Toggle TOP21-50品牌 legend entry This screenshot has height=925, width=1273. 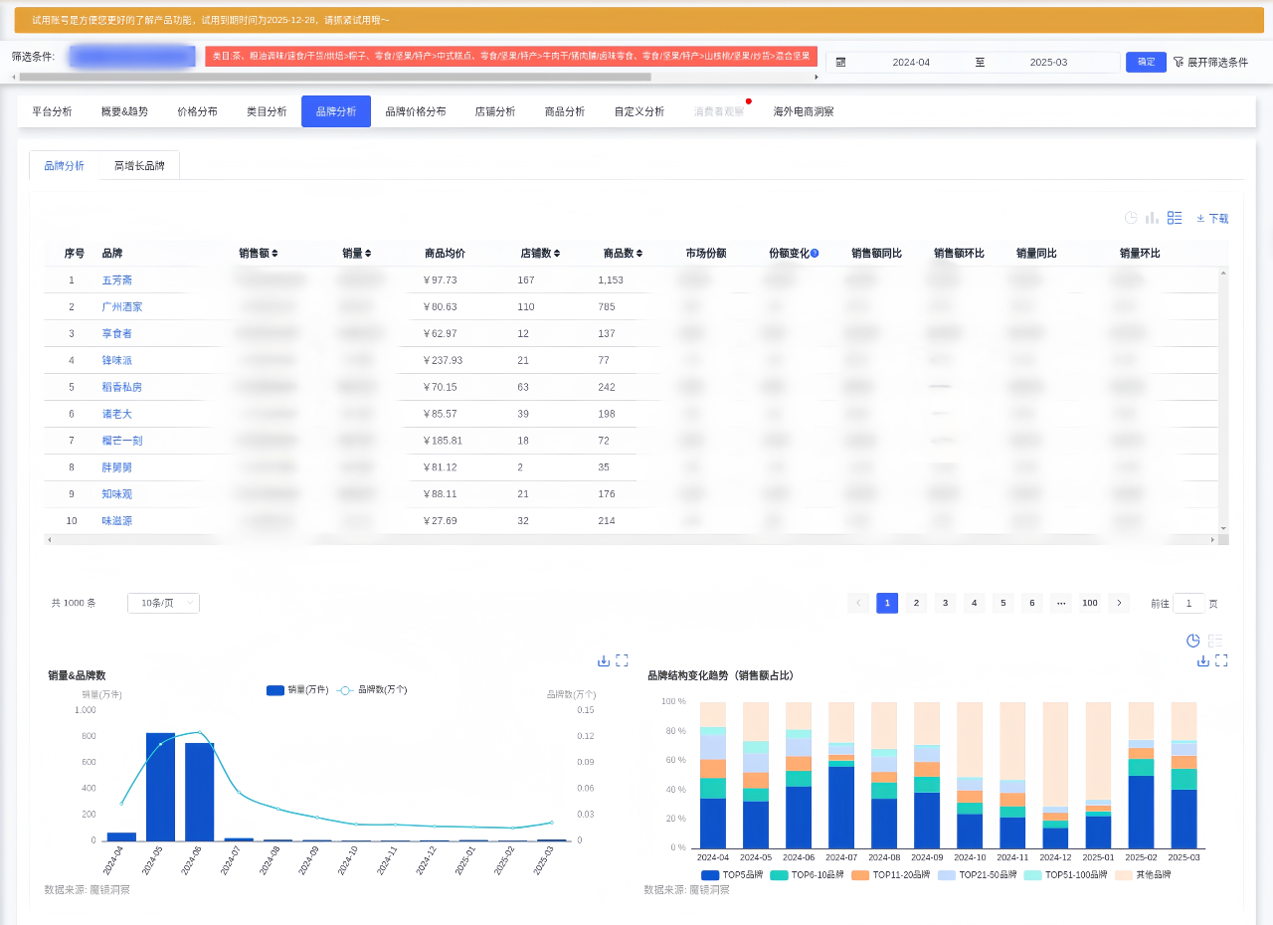tap(978, 875)
